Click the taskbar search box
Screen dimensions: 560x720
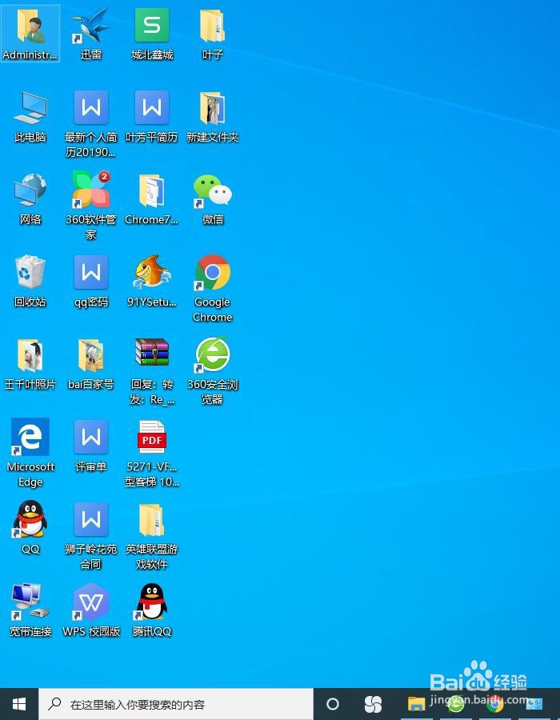click(176, 704)
